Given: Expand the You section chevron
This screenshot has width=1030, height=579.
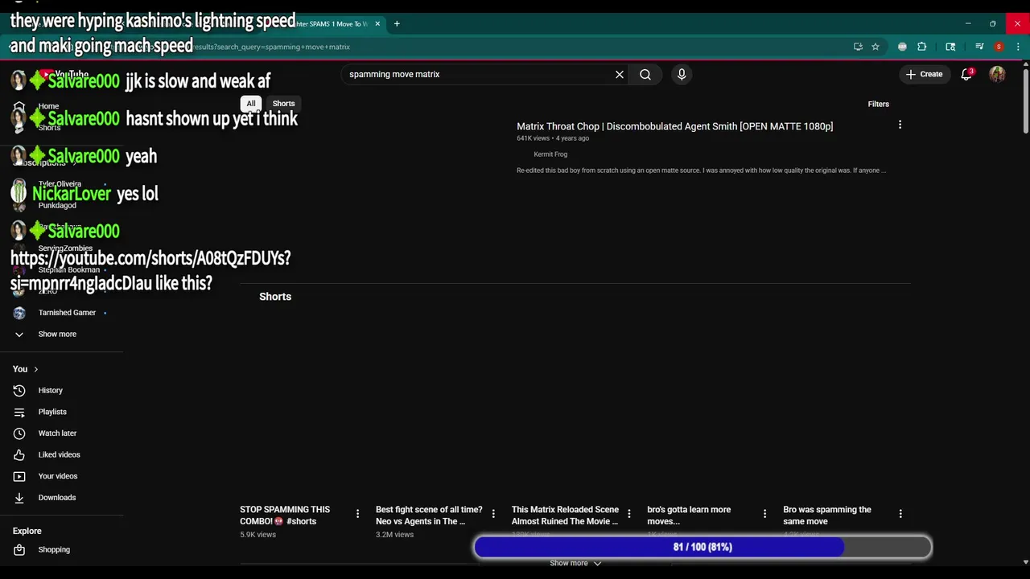Looking at the screenshot, I should (x=35, y=369).
